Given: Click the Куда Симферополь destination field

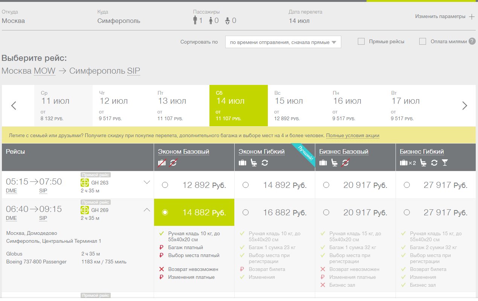Looking at the screenshot, I should pos(119,21).
